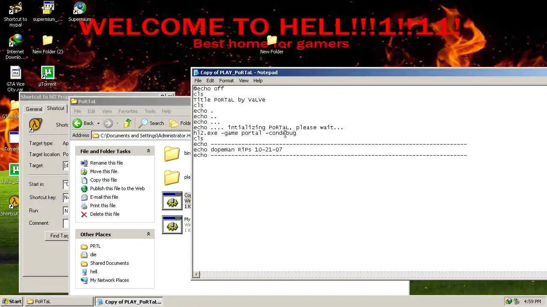Click the Up folder icon in explorer toolbar
The image size is (547, 307).
click(x=128, y=123)
